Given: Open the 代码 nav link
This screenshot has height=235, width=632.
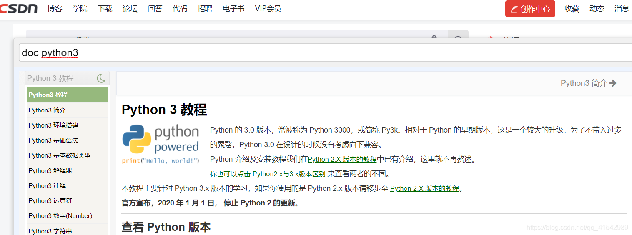Looking at the screenshot, I should (180, 9).
